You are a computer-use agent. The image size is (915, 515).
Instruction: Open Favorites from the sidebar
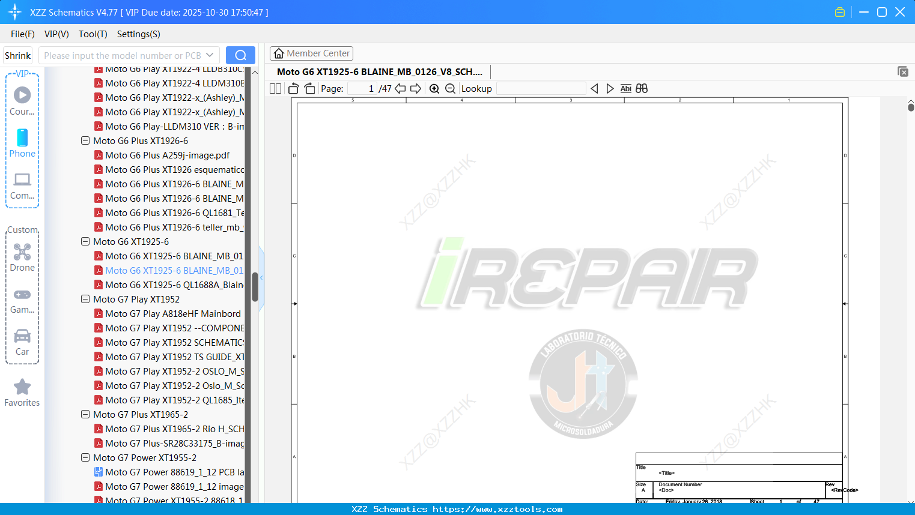[x=22, y=393]
